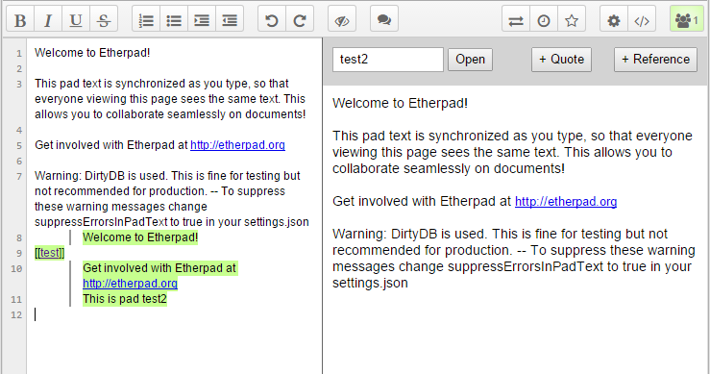
Task: Click the 'This pad text is synchronized' paragraph in the right pane
Action: [x=513, y=152]
